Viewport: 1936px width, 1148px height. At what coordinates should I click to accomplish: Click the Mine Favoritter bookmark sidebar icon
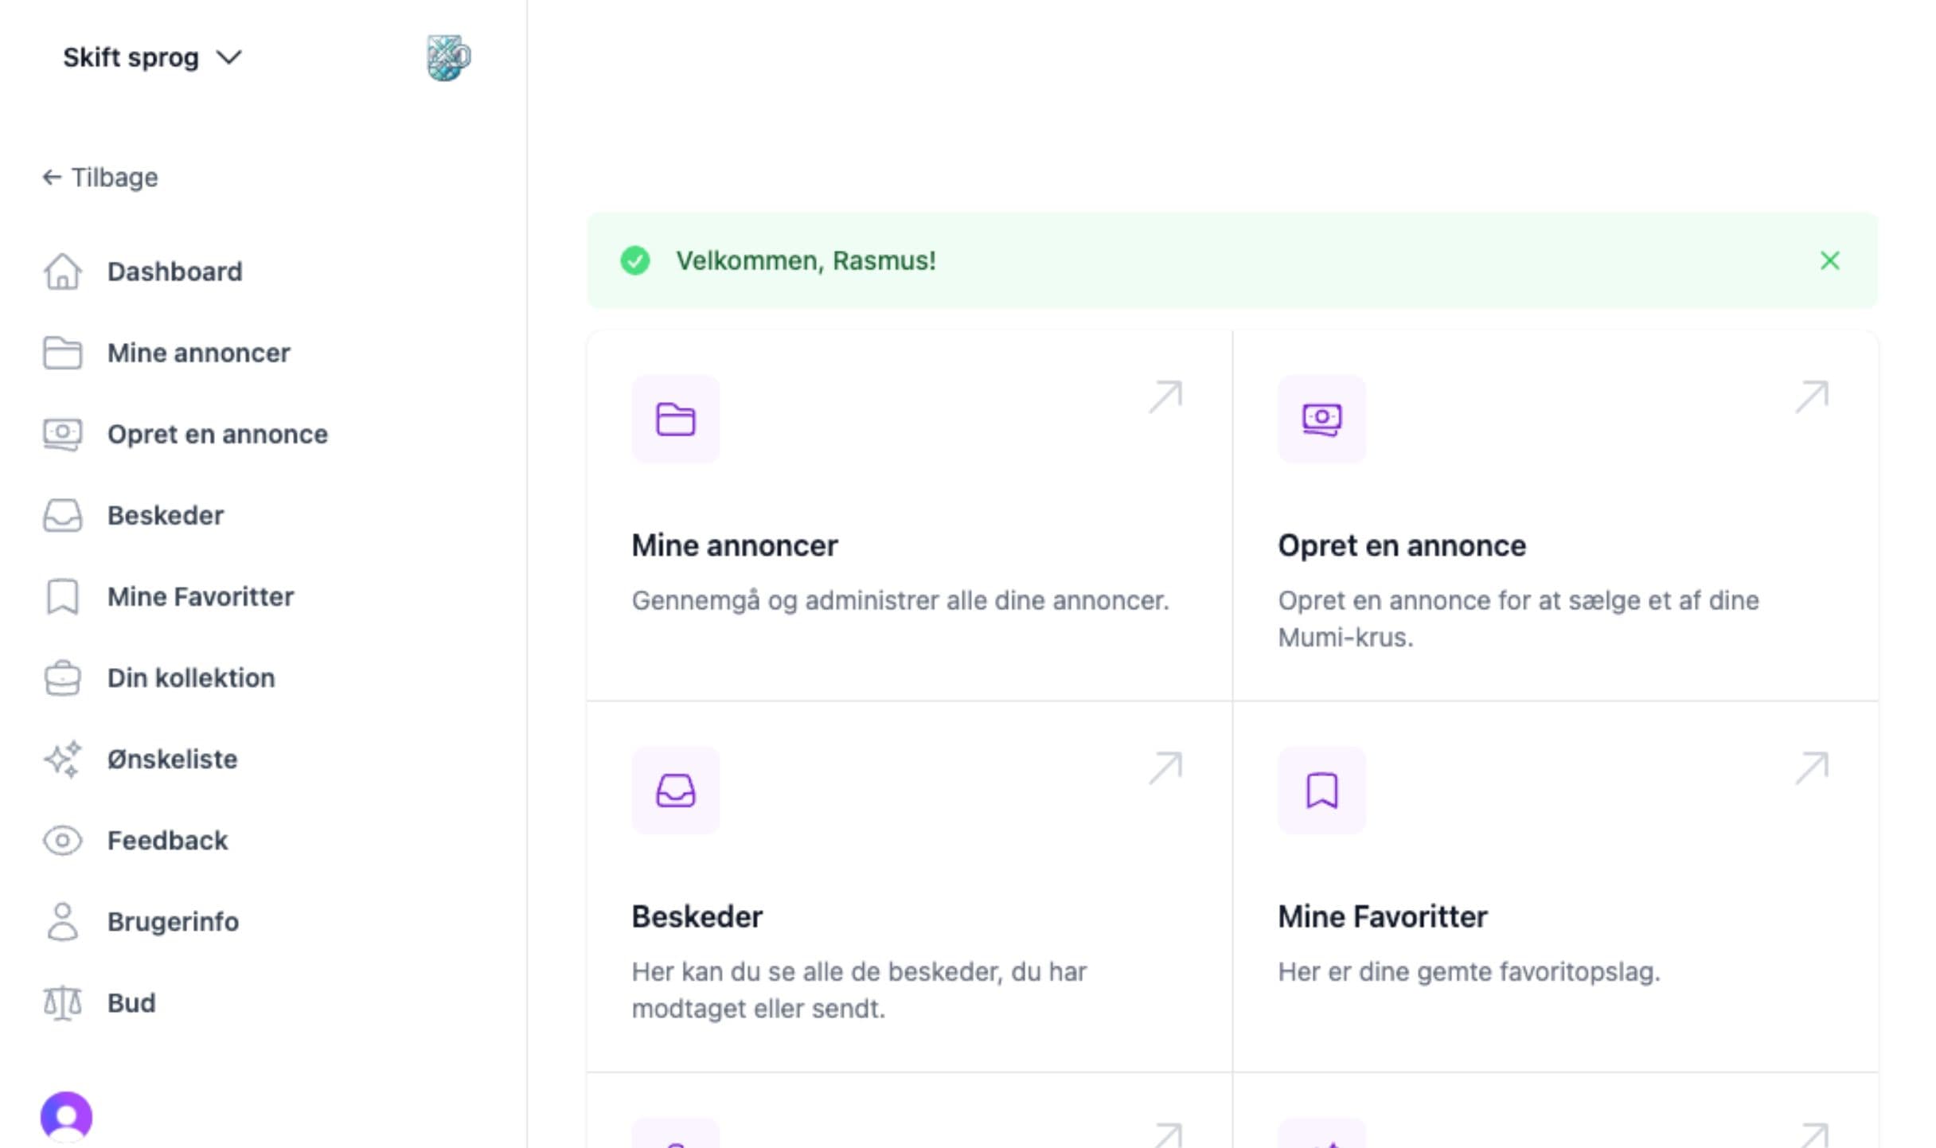(x=62, y=597)
